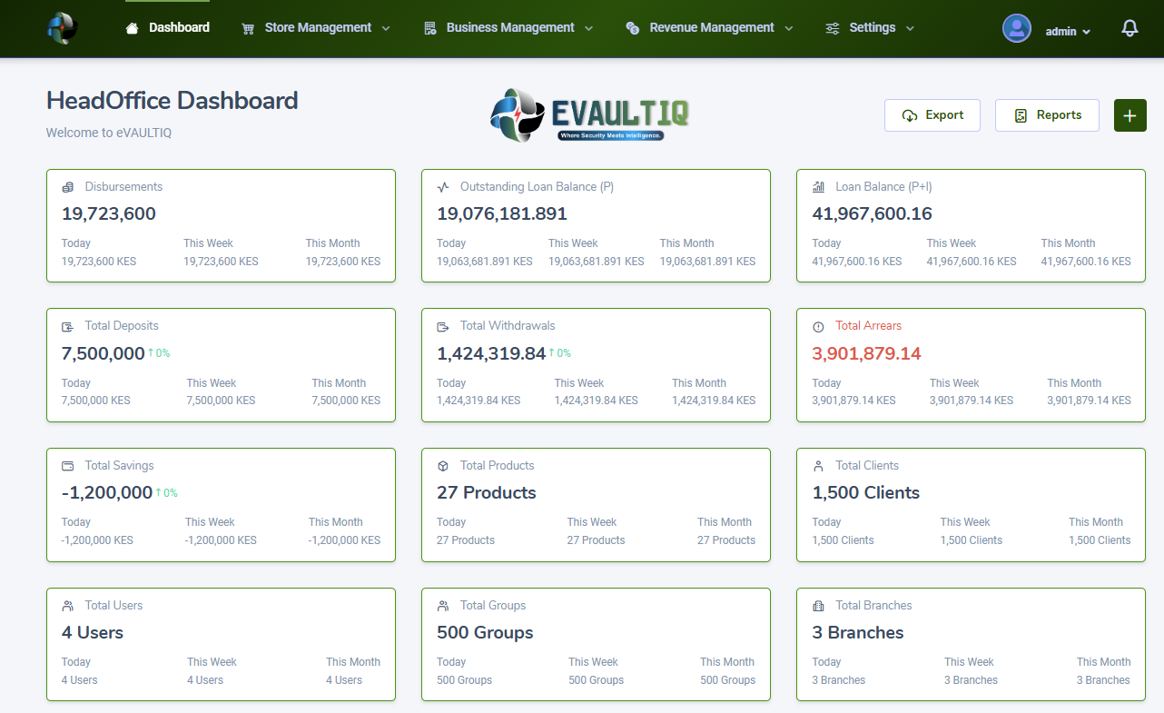The width and height of the screenshot is (1164, 713).
Task: Click the eVAULTIQ logo in the navbar
Action: point(62,28)
